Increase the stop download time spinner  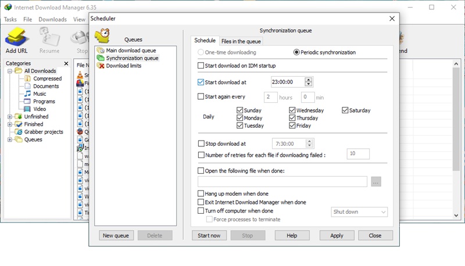point(309,141)
